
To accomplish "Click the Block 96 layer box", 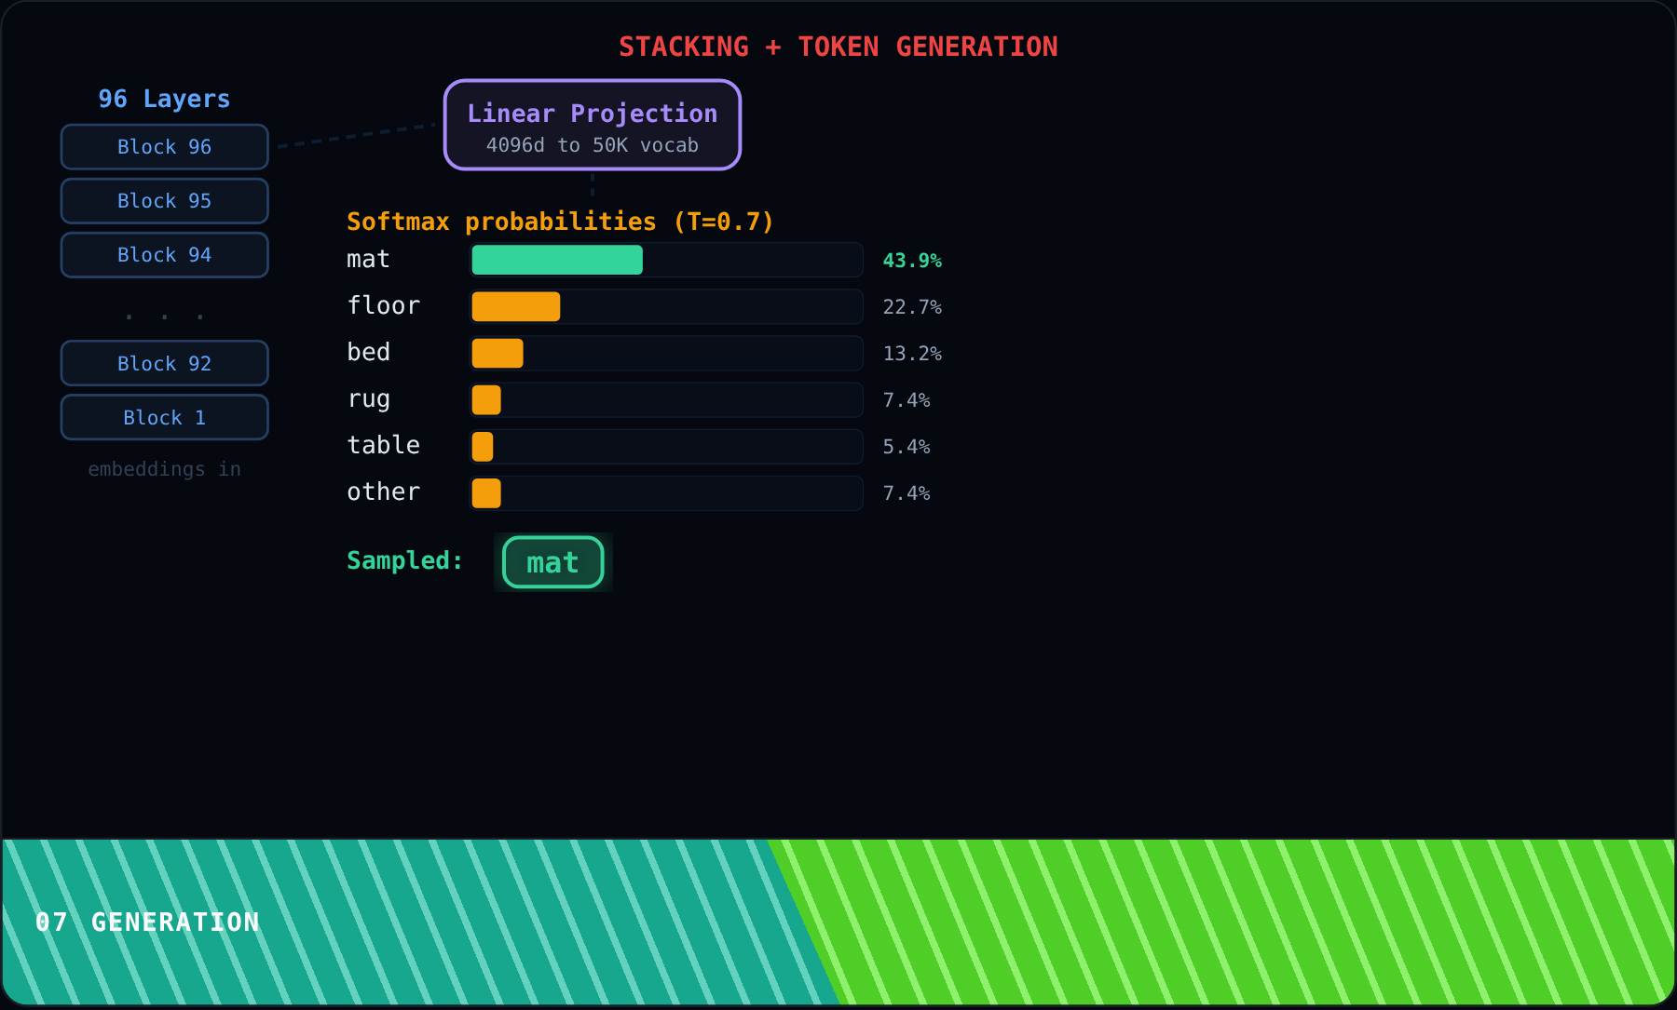I will tap(165, 147).
